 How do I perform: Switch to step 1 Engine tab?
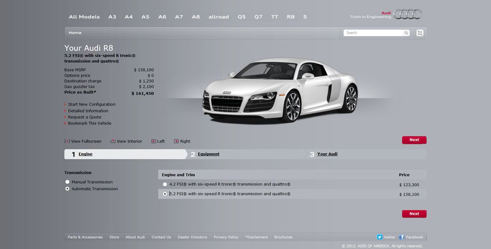pyautogui.click(x=86, y=154)
